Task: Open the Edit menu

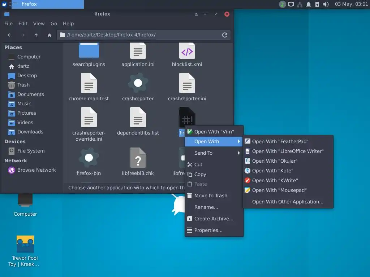Action: click(23, 23)
